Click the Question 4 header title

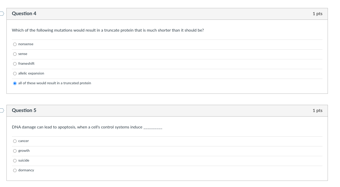coord(24,14)
